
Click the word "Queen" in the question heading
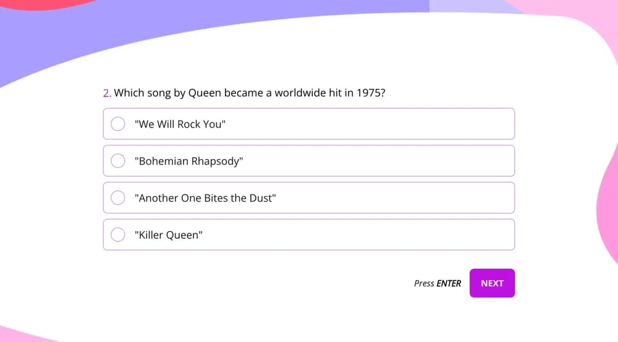pos(204,93)
